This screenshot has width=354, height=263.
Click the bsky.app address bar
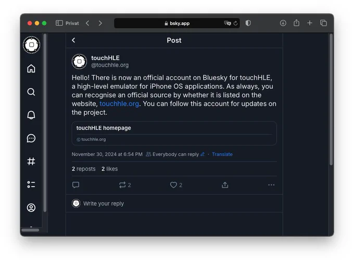(x=177, y=23)
